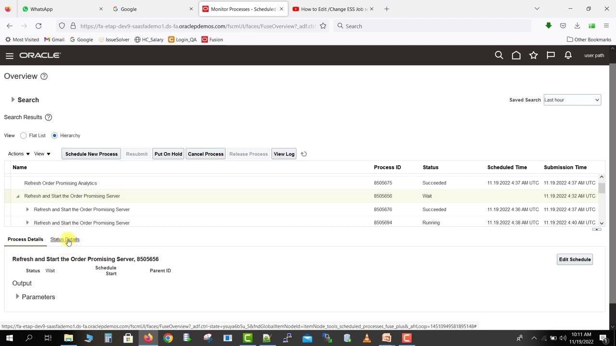This screenshot has height=346, width=616.
Task: Switch to the Process Details tab
Action: tap(25, 239)
